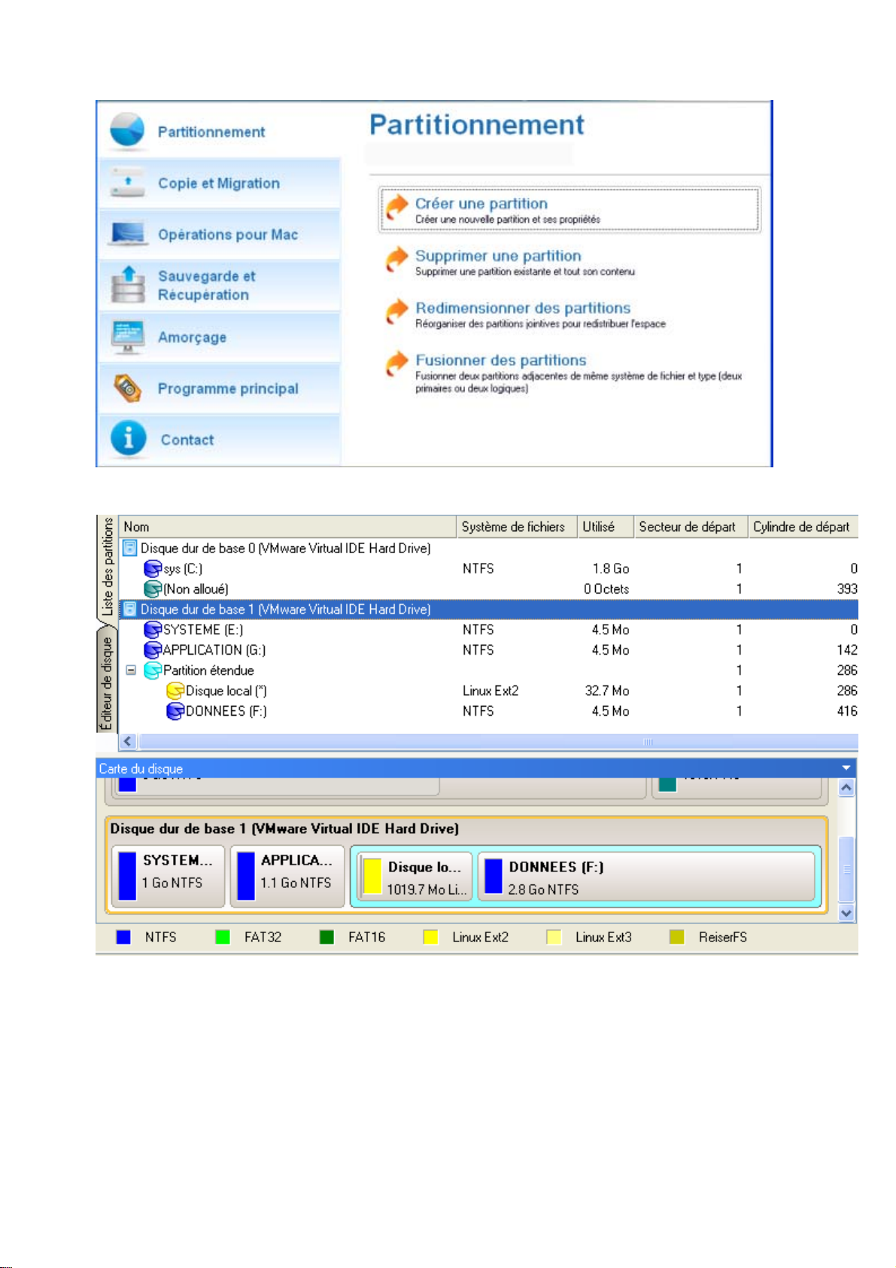Screen dimensions: 896x1268
Task: Click the FAT16 dark green legend swatch
Action: 327,937
